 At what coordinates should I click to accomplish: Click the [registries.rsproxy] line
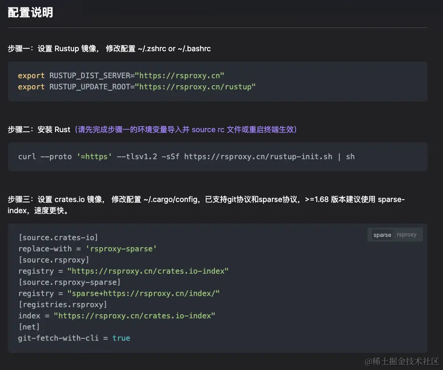coord(63,304)
